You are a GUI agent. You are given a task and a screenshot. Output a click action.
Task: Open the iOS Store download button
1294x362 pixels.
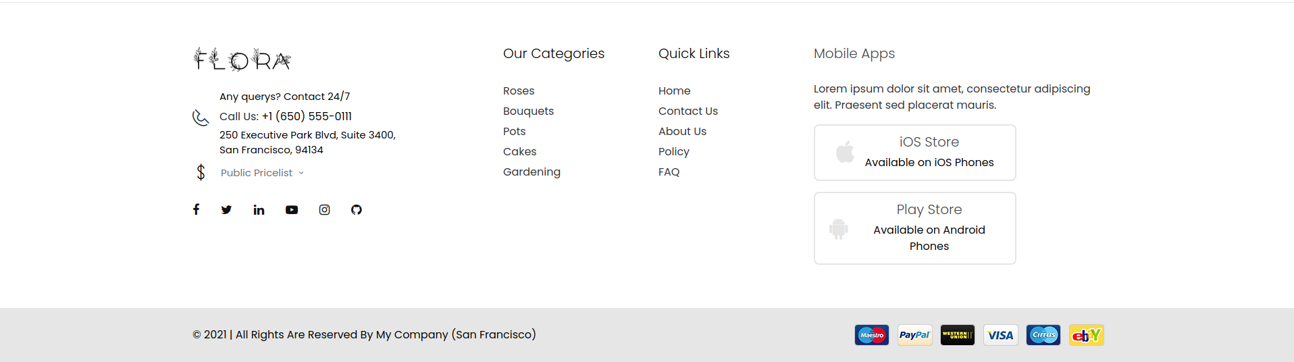click(914, 153)
